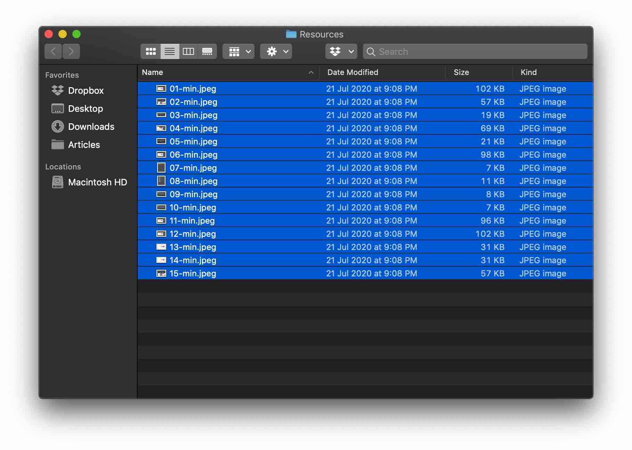The width and height of the screenshot is (632, 450).
Task: Select 04-min.jpeg file icon
Action: [161, 128]
